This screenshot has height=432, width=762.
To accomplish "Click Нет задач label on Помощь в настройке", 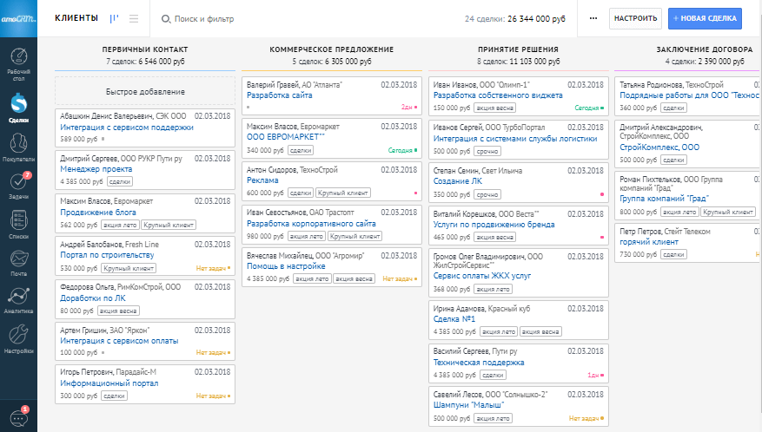I will (x=398, y=279).
